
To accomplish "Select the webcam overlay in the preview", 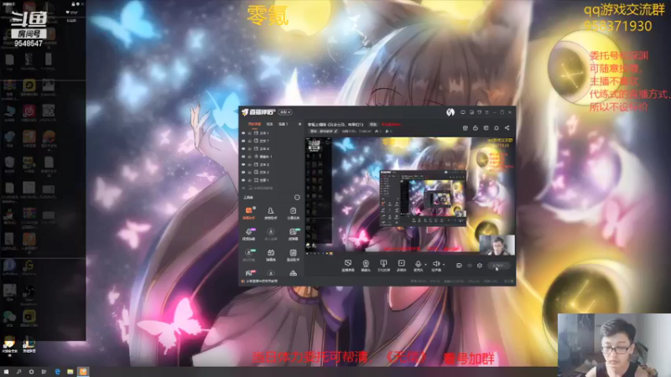I will [x=497, y=245].
